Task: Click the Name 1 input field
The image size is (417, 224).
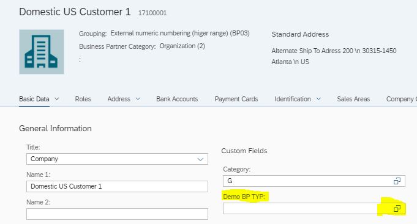Action: point(117,186)
